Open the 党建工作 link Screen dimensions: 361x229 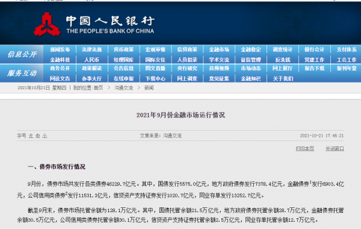coord(315,60)
